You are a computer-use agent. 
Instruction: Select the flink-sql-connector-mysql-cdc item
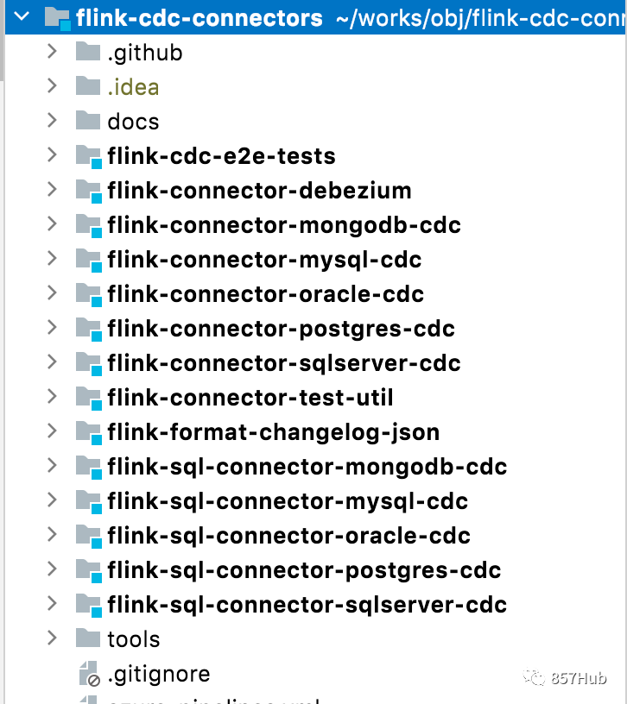click(288, 501)
